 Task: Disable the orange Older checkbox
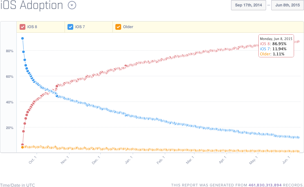point(118,27)
